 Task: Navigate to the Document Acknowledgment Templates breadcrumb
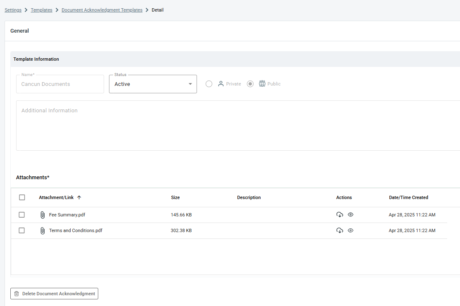102,10
